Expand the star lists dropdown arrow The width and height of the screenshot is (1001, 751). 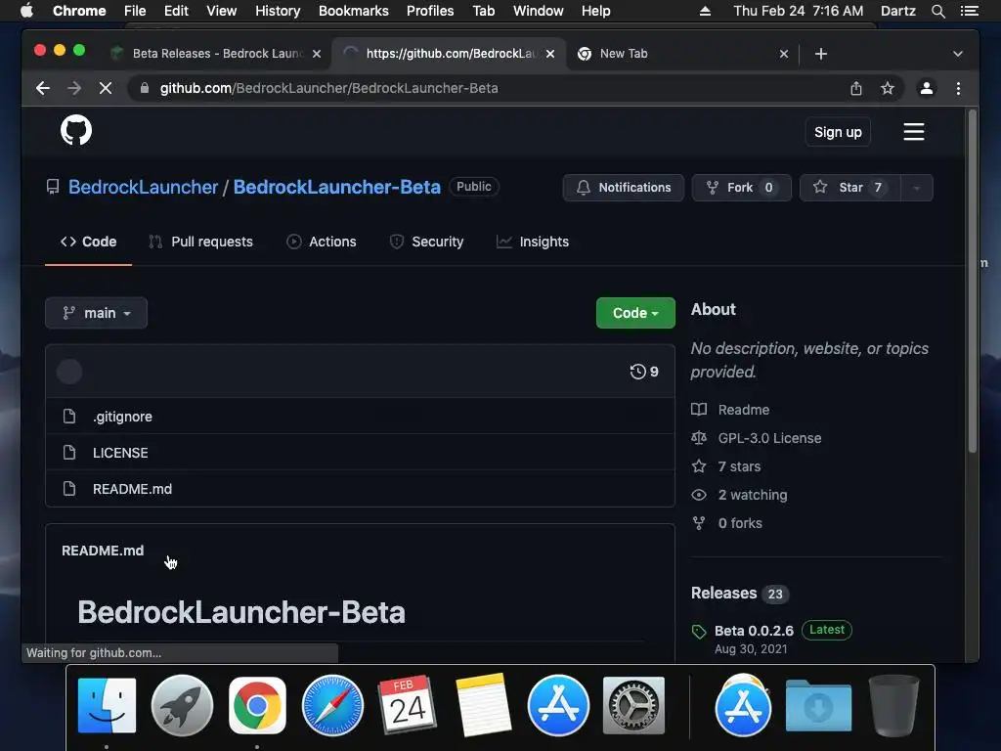[917, 188]
